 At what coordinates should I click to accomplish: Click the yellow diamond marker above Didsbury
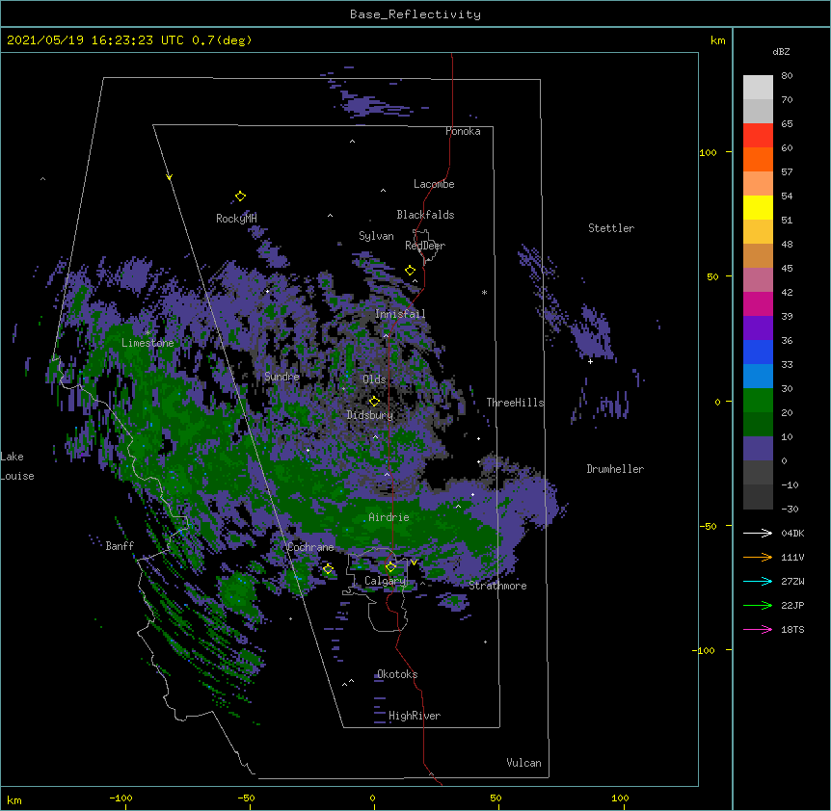[374, 401]
